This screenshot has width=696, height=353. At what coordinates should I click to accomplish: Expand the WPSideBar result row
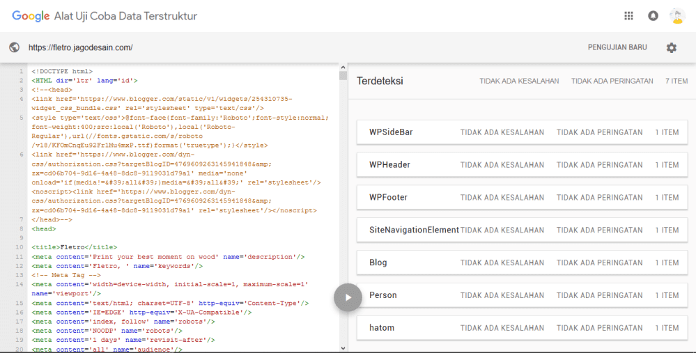(x=522, y=132)
